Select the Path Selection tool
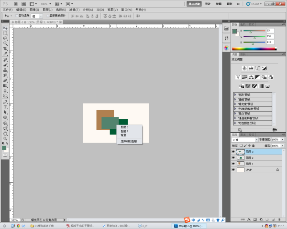 click(x=5, y=112)
